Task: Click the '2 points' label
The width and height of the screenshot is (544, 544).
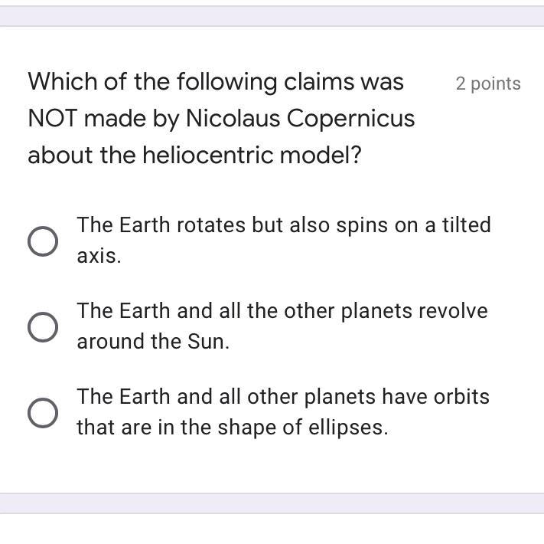Action: [x=488, y=84]
